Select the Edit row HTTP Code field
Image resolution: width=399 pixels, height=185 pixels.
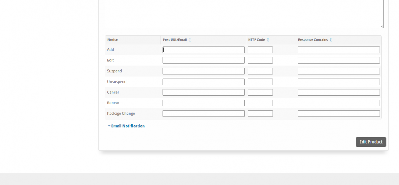[260, 60]
